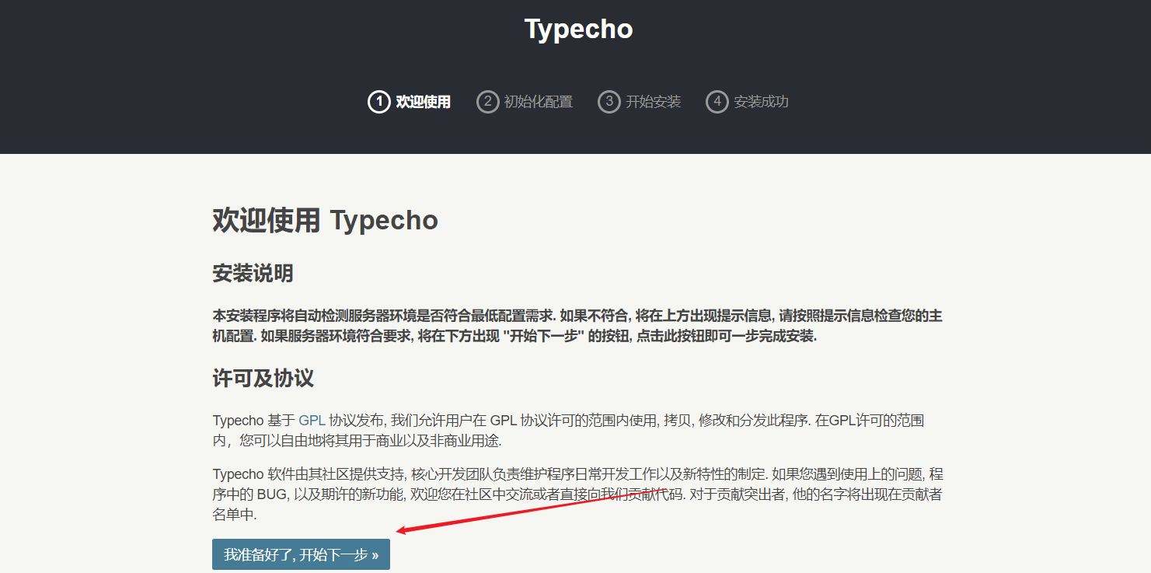
Task: Click the Typecho title in the header
Action: (x=578, y=29)
